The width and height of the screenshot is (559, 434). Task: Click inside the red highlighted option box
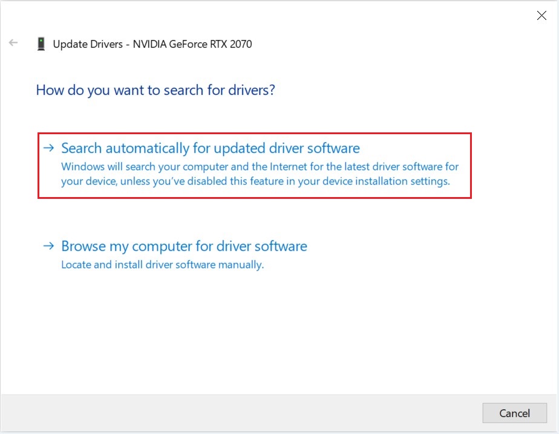[255, 166]
